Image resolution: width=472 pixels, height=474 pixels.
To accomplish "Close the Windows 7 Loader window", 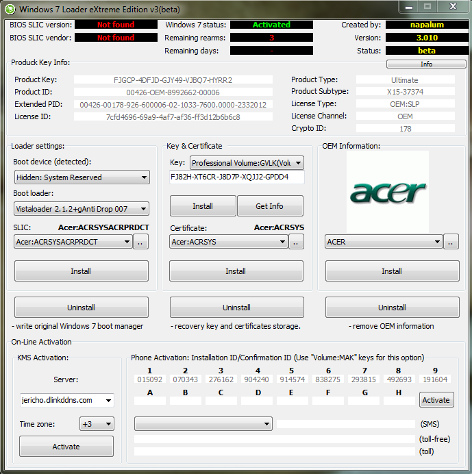I will [453, 7].
